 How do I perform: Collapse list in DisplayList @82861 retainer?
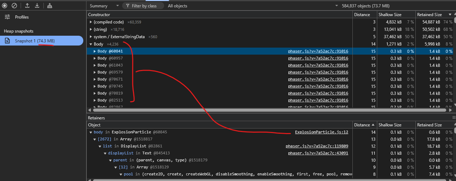pyautogui.click(x=100, y=146)
